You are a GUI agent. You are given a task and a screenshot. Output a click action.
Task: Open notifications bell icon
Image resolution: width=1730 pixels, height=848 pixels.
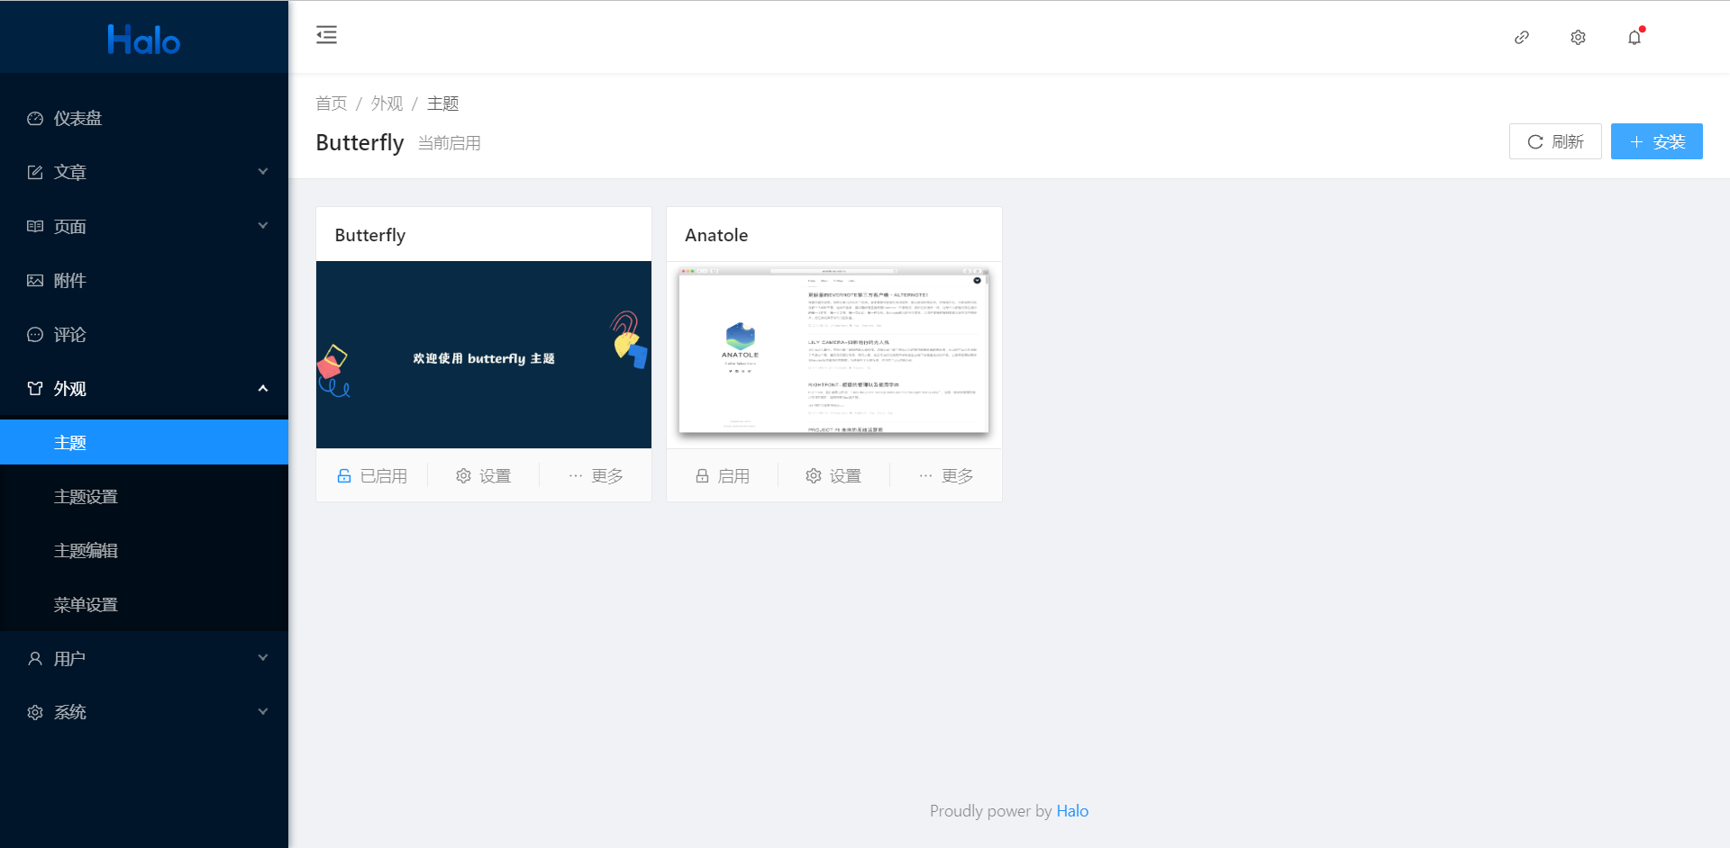click(1634, 37)
